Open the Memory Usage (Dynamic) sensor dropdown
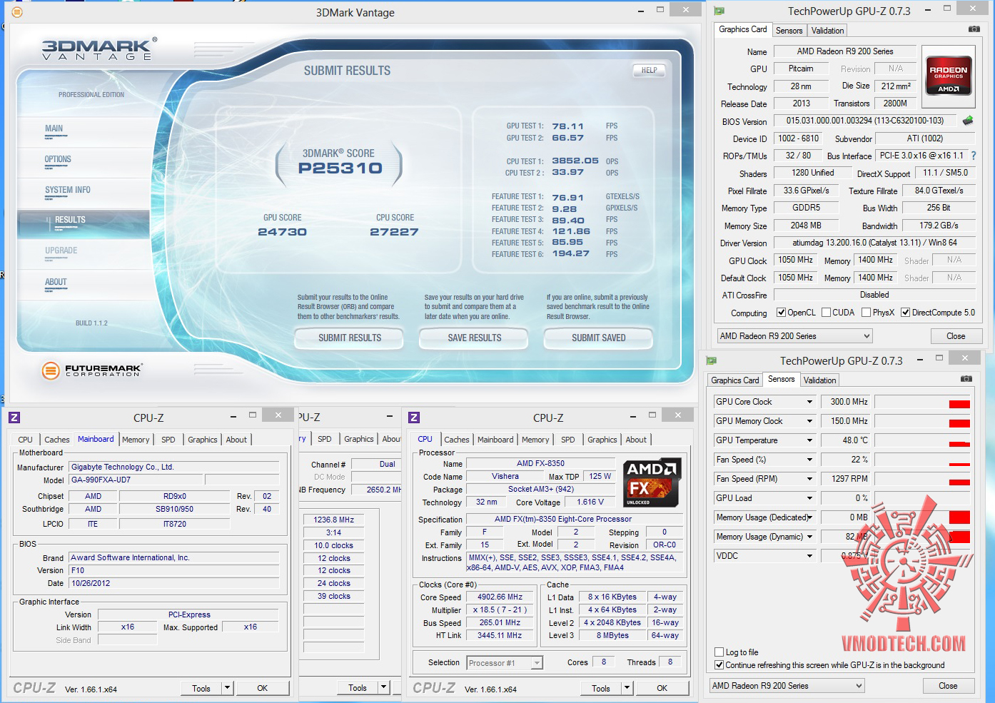 coord(809,537)
